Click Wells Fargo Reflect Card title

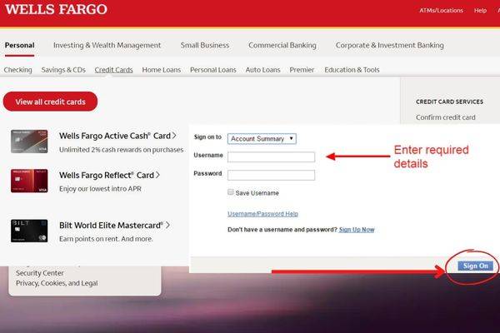point(107,176)
